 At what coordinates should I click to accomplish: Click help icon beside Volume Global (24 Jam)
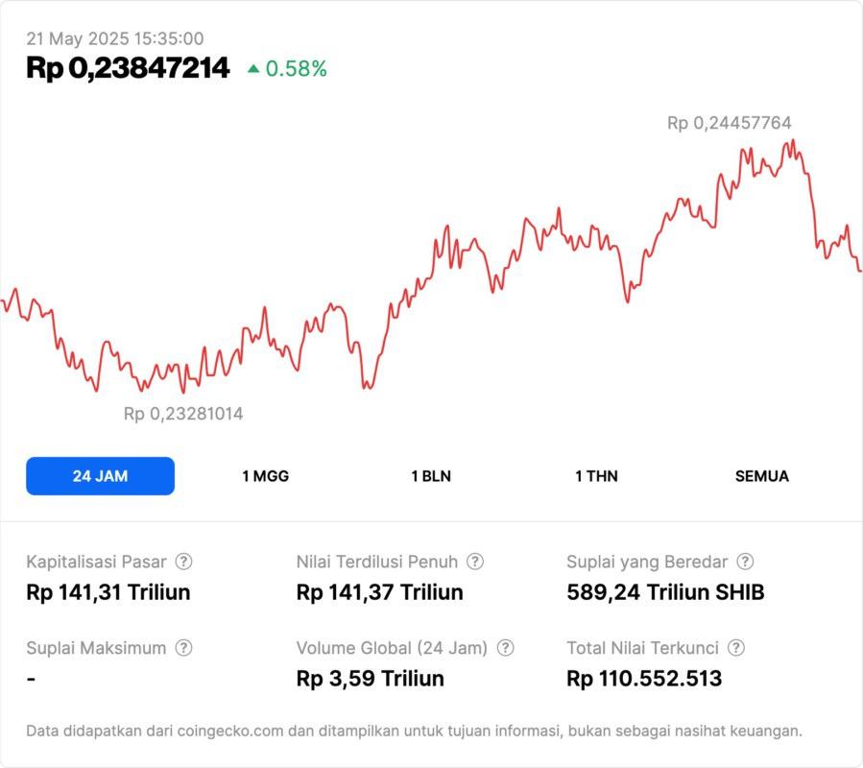point(506,648)
